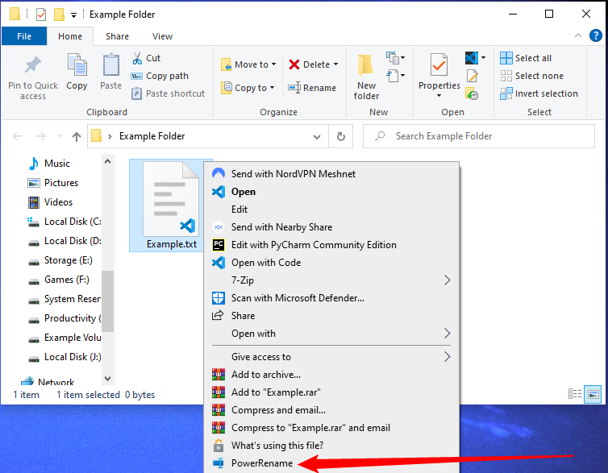Image resolution: width=608 pixels, height=473 pixels.
Task: Click Send with NordVPN Meshnet
Action: pyautogui.click(x=293, y=174)
